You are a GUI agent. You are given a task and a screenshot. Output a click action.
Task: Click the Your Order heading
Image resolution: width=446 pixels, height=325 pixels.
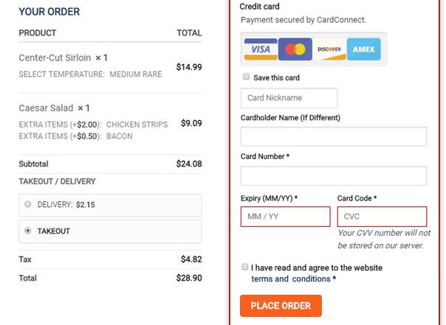click(49, 12)
